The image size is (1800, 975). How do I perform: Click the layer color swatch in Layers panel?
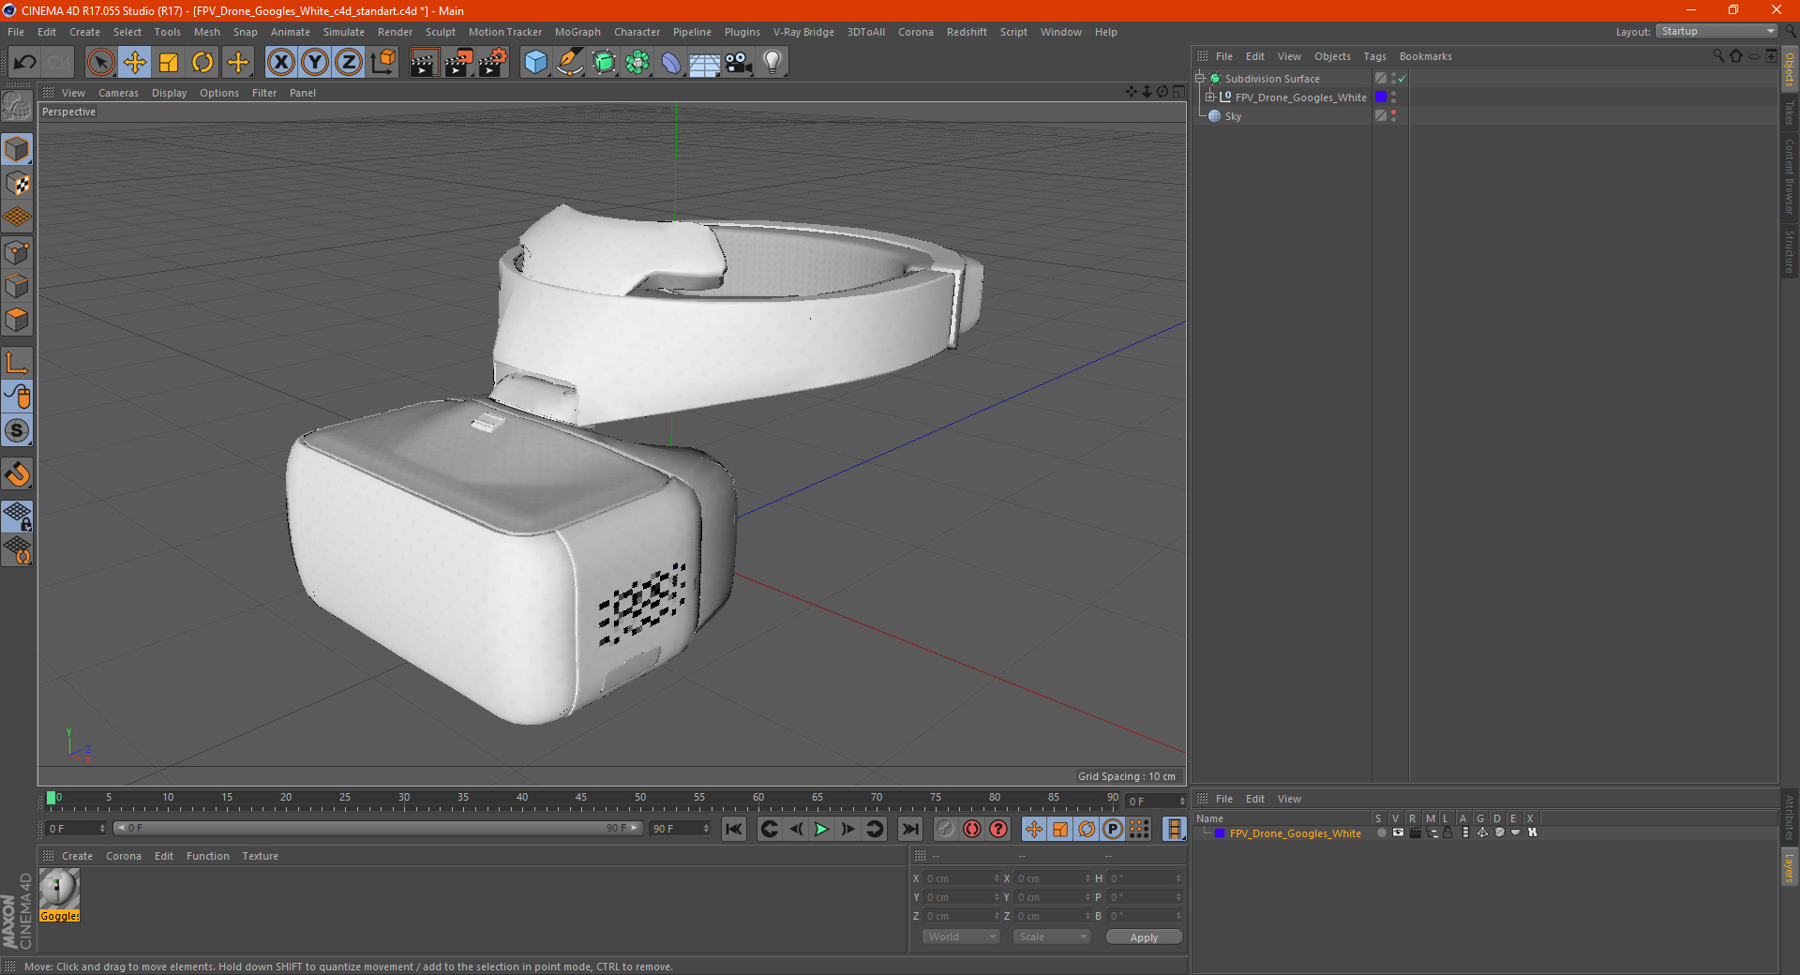tap(1219, 833)
